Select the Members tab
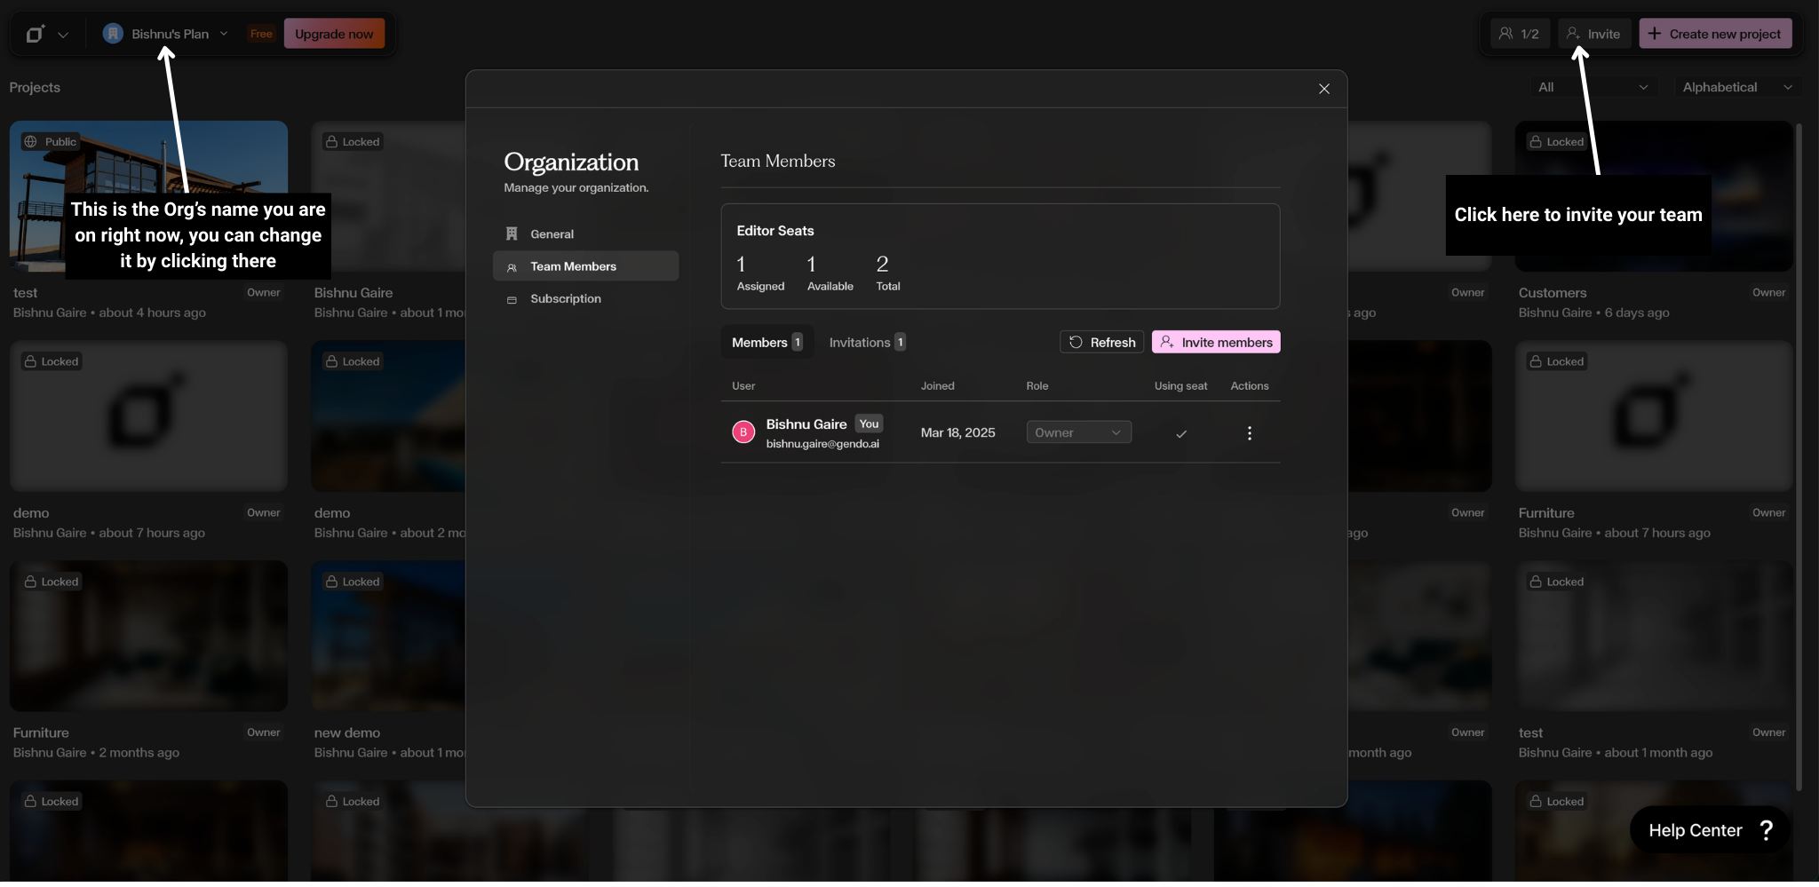The image size is (1819, 887). tap(766, 342)
